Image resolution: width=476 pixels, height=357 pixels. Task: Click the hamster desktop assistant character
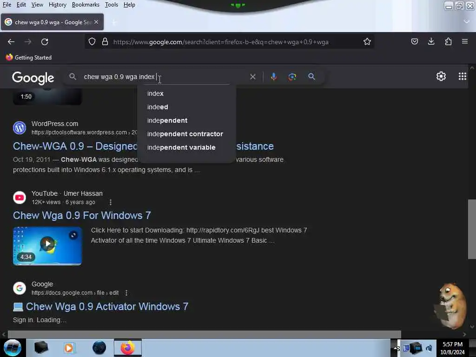coord(452,306)
